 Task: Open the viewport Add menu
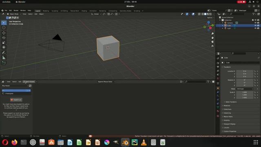tap(36, 14)
